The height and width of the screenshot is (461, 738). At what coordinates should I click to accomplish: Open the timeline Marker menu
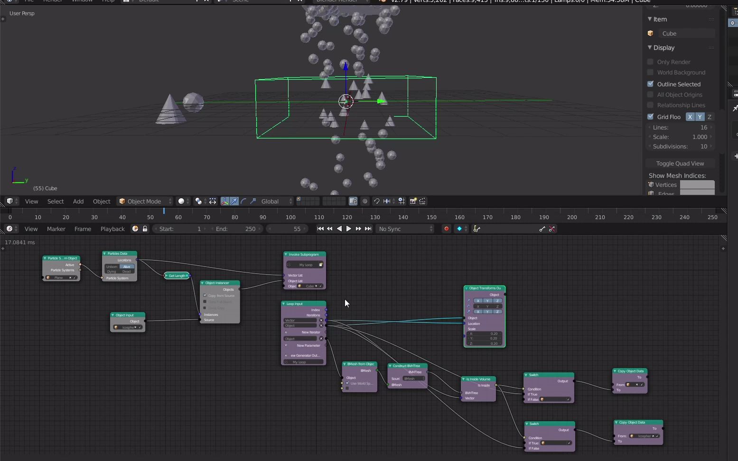pyautogui.click(x=56, y=229)
